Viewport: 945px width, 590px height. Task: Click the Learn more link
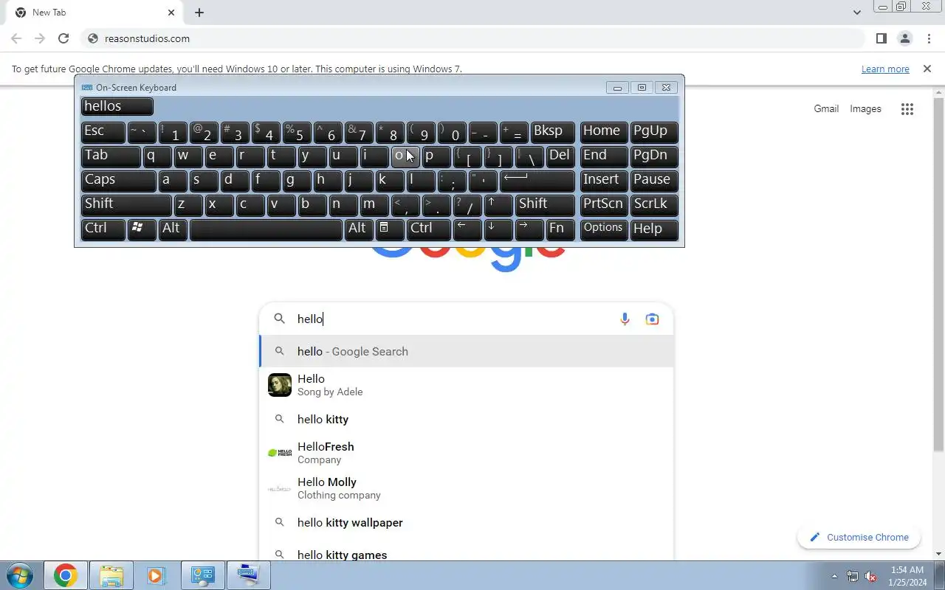coord(885,69)
